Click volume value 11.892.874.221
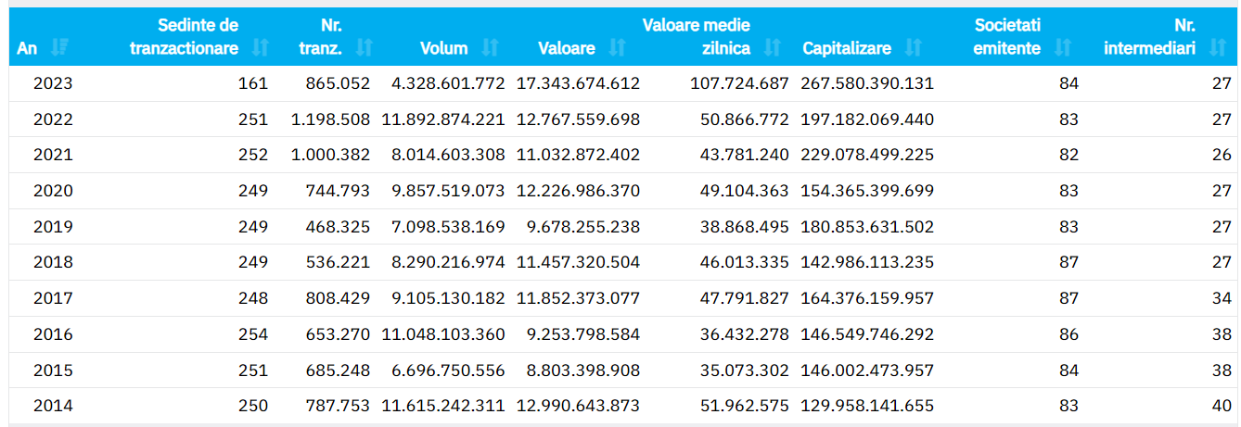The image size is (1241, 427). (x=443, y=119)
